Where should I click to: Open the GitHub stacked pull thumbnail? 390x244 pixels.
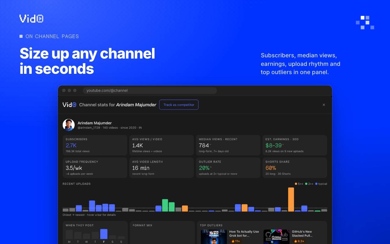pos(277,237)
